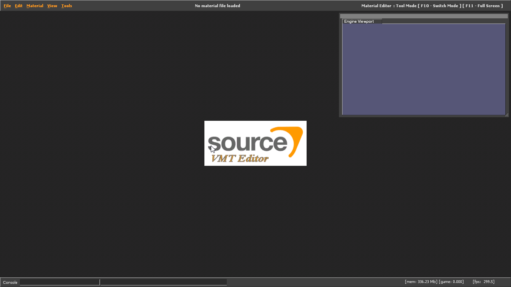511x287 pixels.
Task: Click inside the blue Engine Viewport area
Action: [423, 70]
